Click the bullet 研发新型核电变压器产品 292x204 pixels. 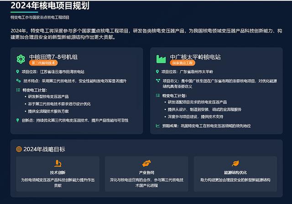click(48, 97)
